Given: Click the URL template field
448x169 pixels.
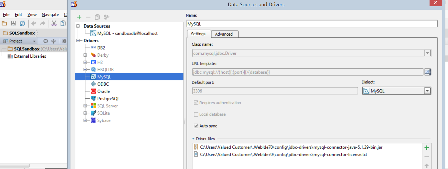Looking at the screenshot, I should coord(308,72).
